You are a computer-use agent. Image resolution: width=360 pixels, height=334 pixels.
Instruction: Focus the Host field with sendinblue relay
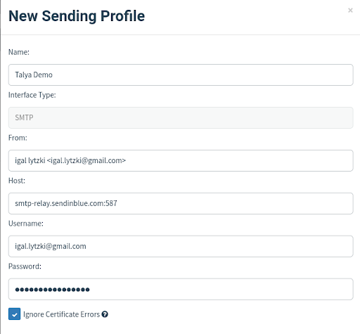point(181,203)
